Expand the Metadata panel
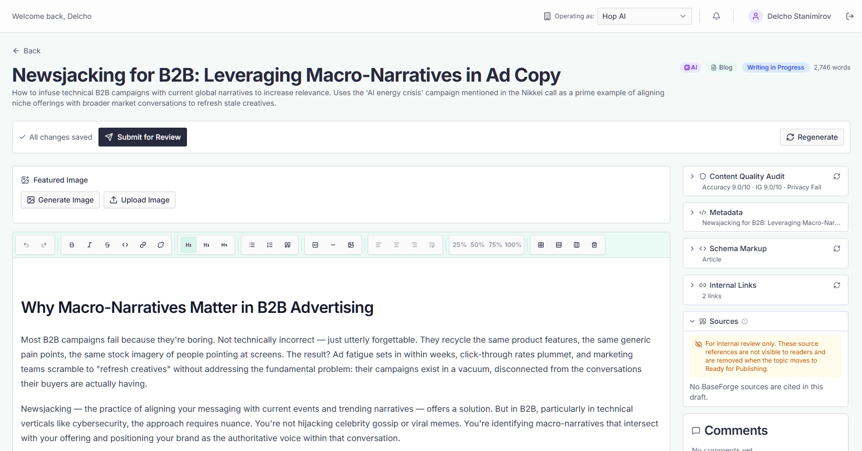The image size is (862, 451). click(692, 212)
